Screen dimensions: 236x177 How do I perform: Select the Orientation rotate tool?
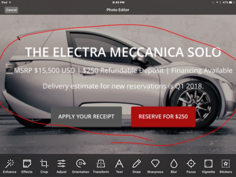(81, 166)
